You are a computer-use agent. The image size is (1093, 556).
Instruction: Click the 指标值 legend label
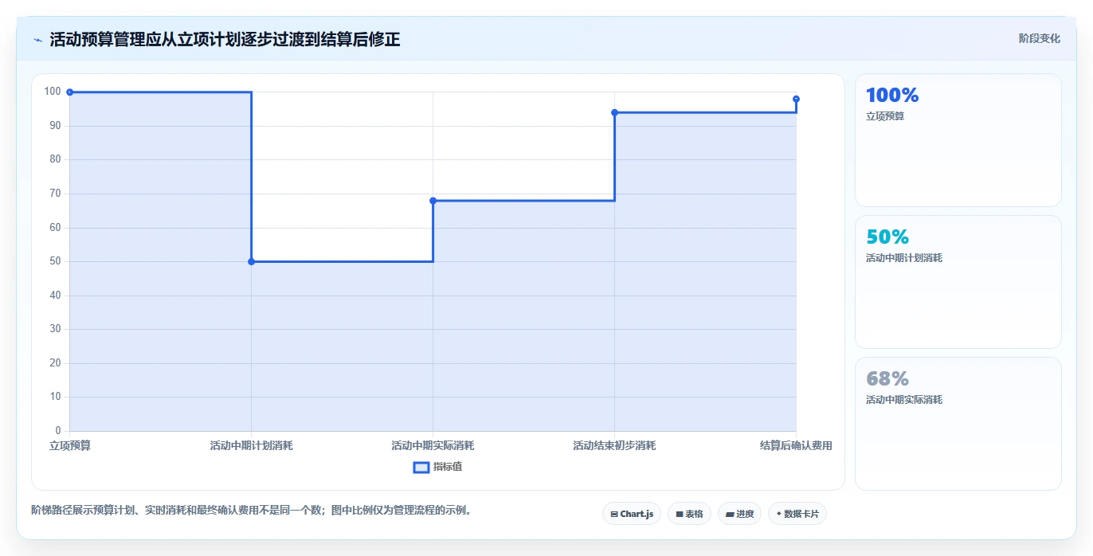click(448, 467)
